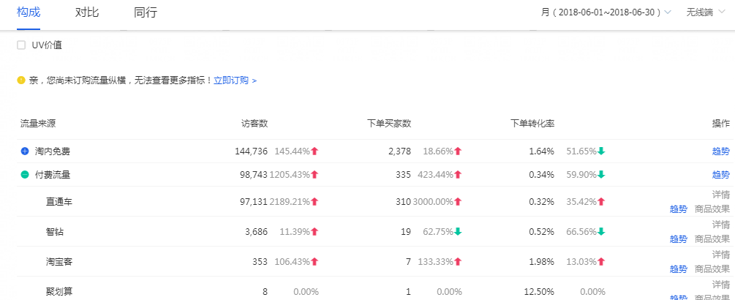
Task: Open 商品效果 for the 智钻 row
Action: click(x=712, y=239)
